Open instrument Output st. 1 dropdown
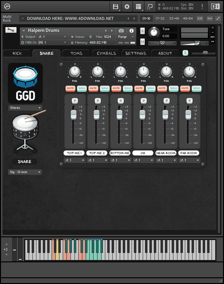224x284 pixels. click(x=44, y=37)
